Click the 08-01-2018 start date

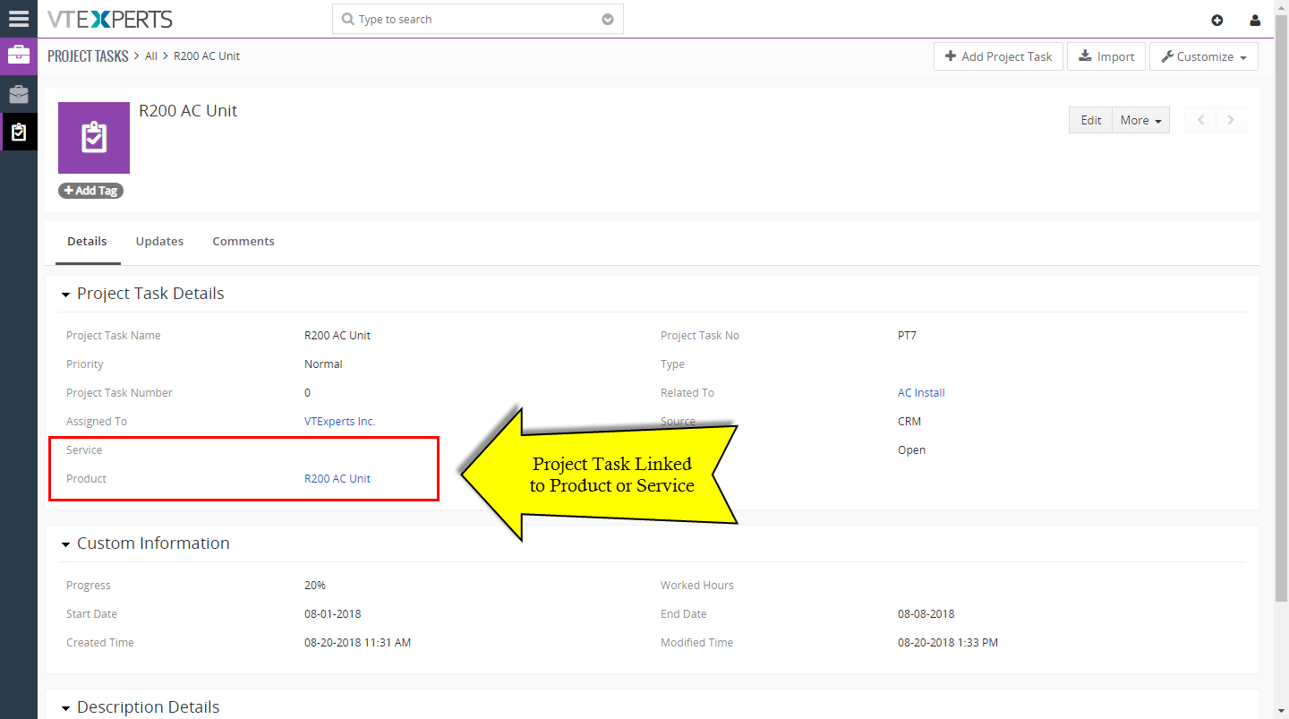pyautogui.click(x=332, y=613)
